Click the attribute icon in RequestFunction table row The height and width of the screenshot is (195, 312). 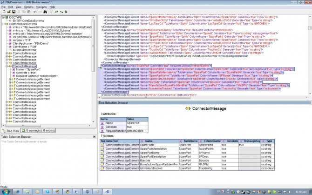(x=102, y=131)
